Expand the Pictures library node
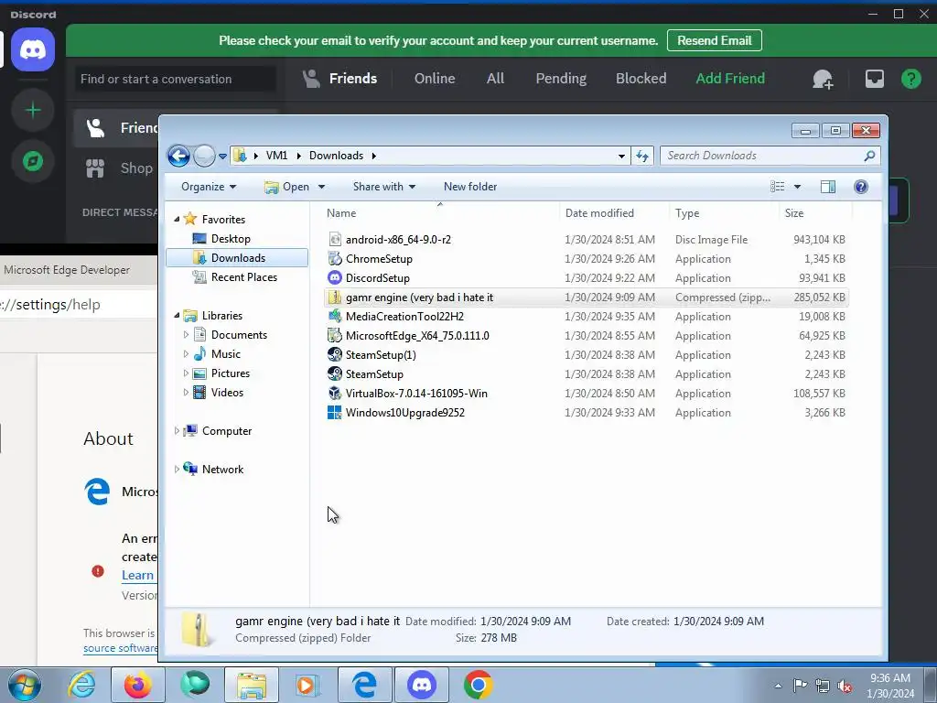Screen dimensions: 937x703 186,373
